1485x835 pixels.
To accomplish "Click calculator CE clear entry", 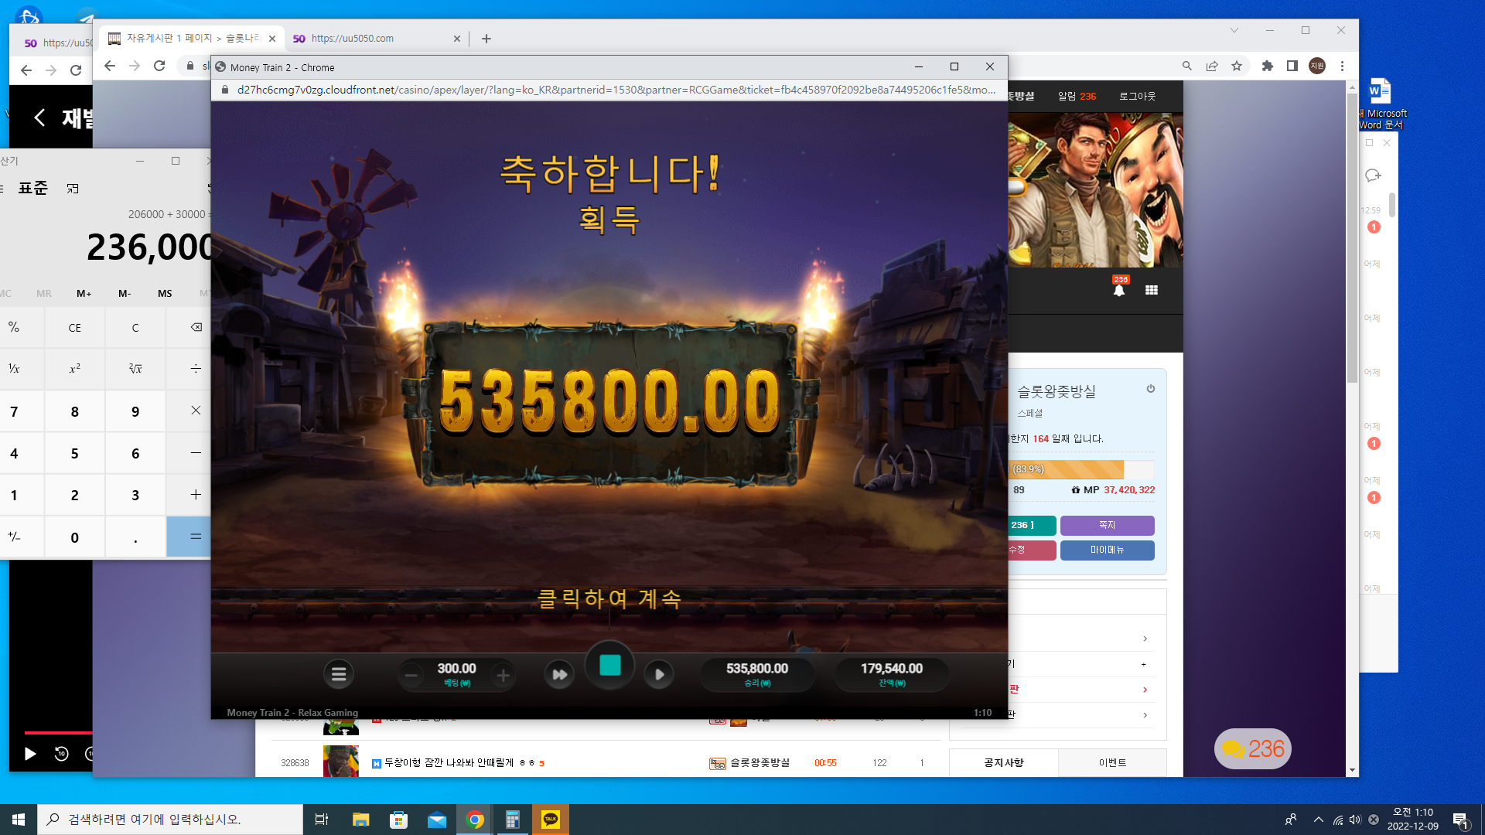I will click(x=75, y=328).
